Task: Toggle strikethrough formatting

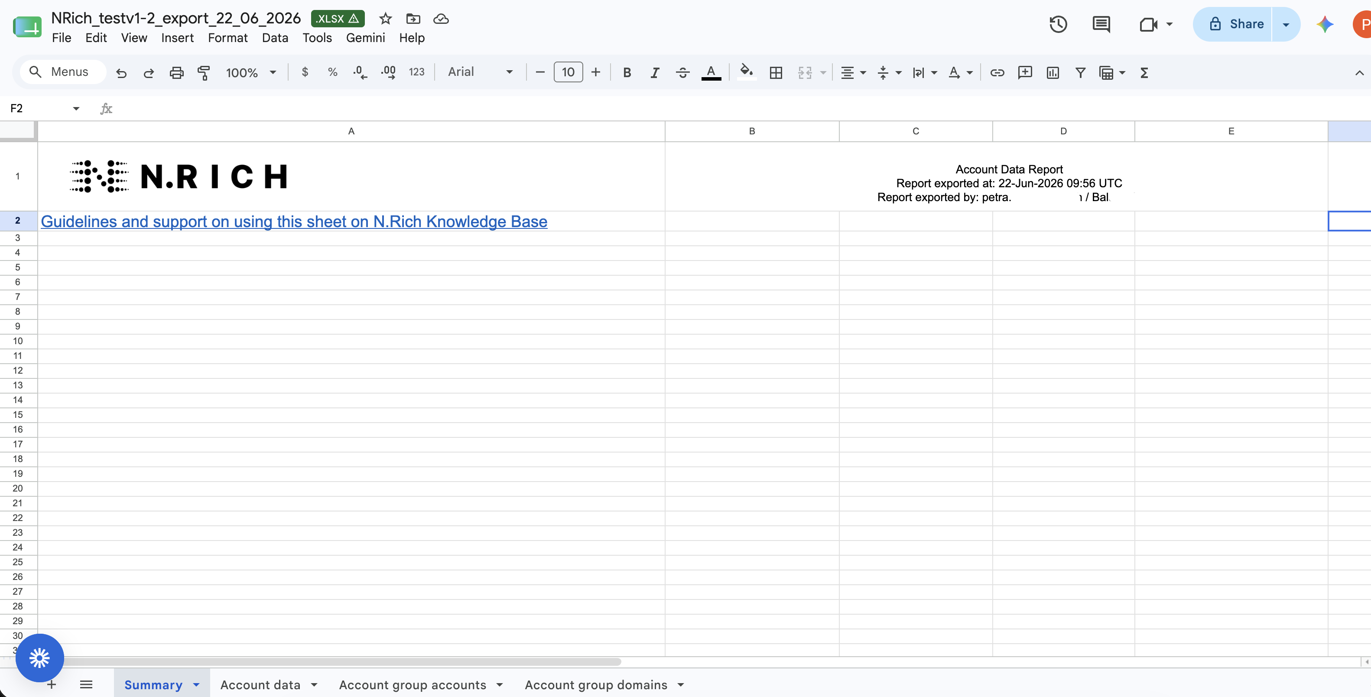Action: pos(682,72)
